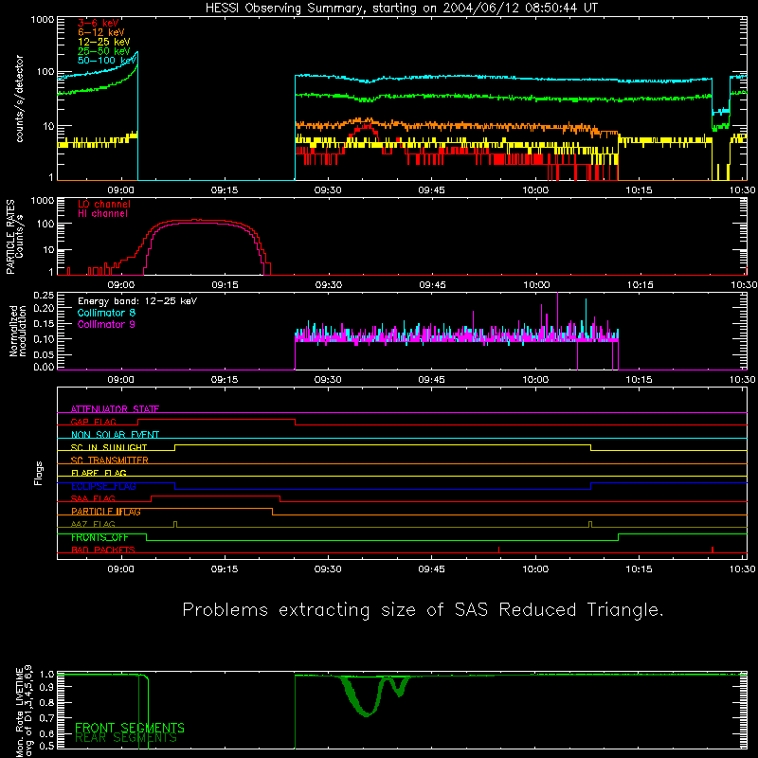The image size is (758, 758).
Task: Select the ECLIPSE_FLAG label
Action: pyautogui.click(x=103, y=486)
